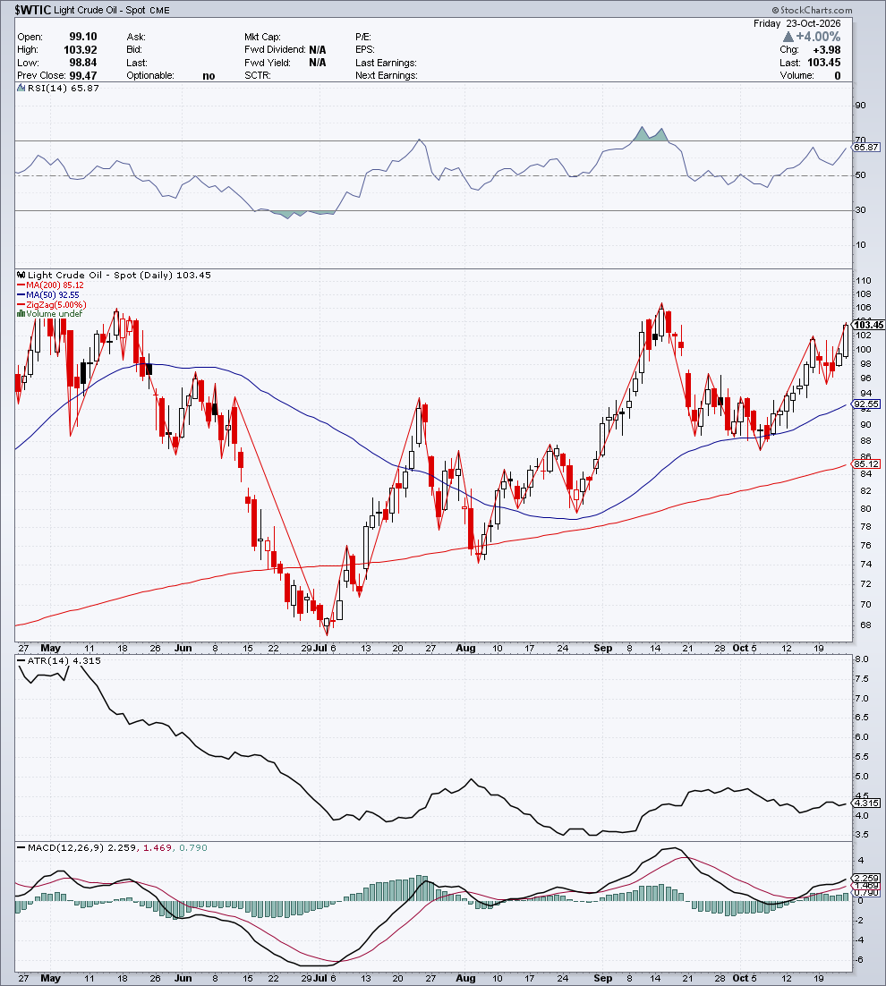The height and width of the screenshot is (986, 886).
Task: Click the Last price 103.45 in header
Action: [823, 63]
